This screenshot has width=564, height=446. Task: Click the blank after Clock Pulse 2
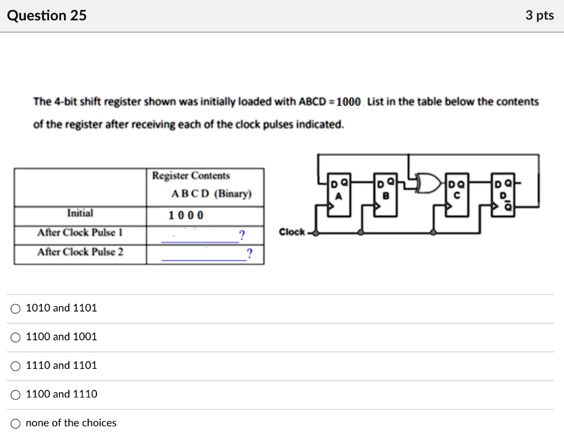coord(205,253)
